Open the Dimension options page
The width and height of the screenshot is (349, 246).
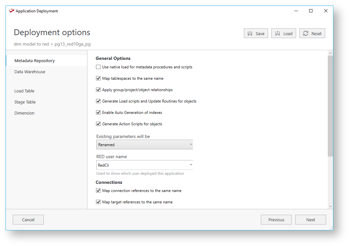click(24, 113)
